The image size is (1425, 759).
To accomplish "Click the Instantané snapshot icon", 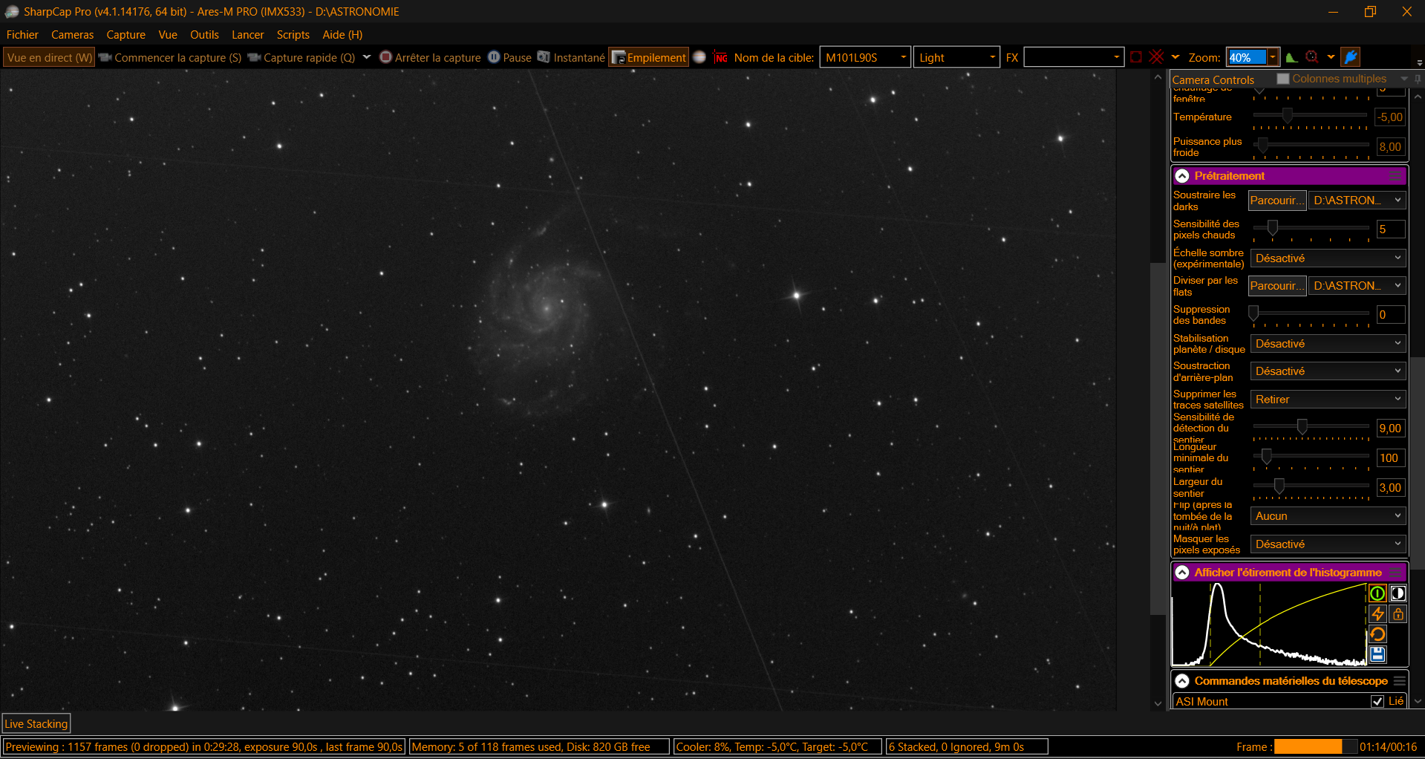I will coord(544,57).
